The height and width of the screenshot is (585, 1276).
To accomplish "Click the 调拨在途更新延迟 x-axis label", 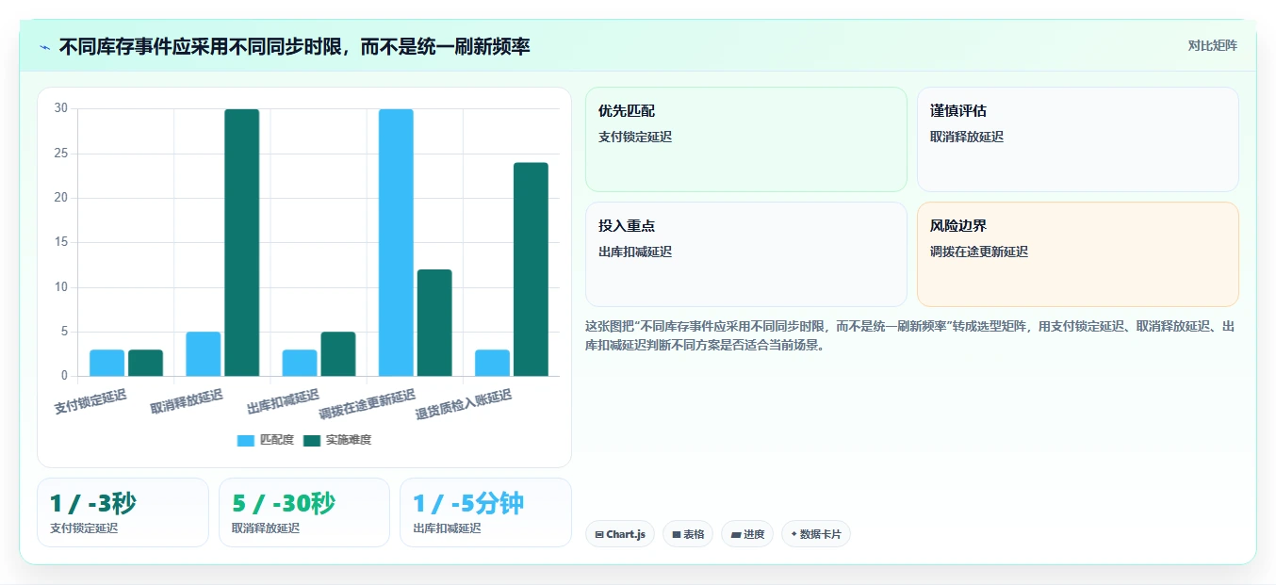I will click(x=368, y=404).
